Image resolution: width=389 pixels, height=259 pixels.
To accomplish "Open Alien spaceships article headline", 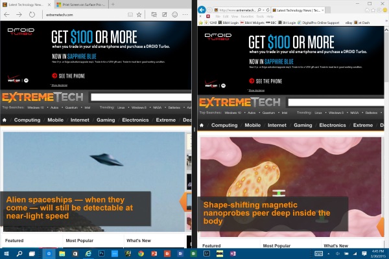I will pos(69,208).
